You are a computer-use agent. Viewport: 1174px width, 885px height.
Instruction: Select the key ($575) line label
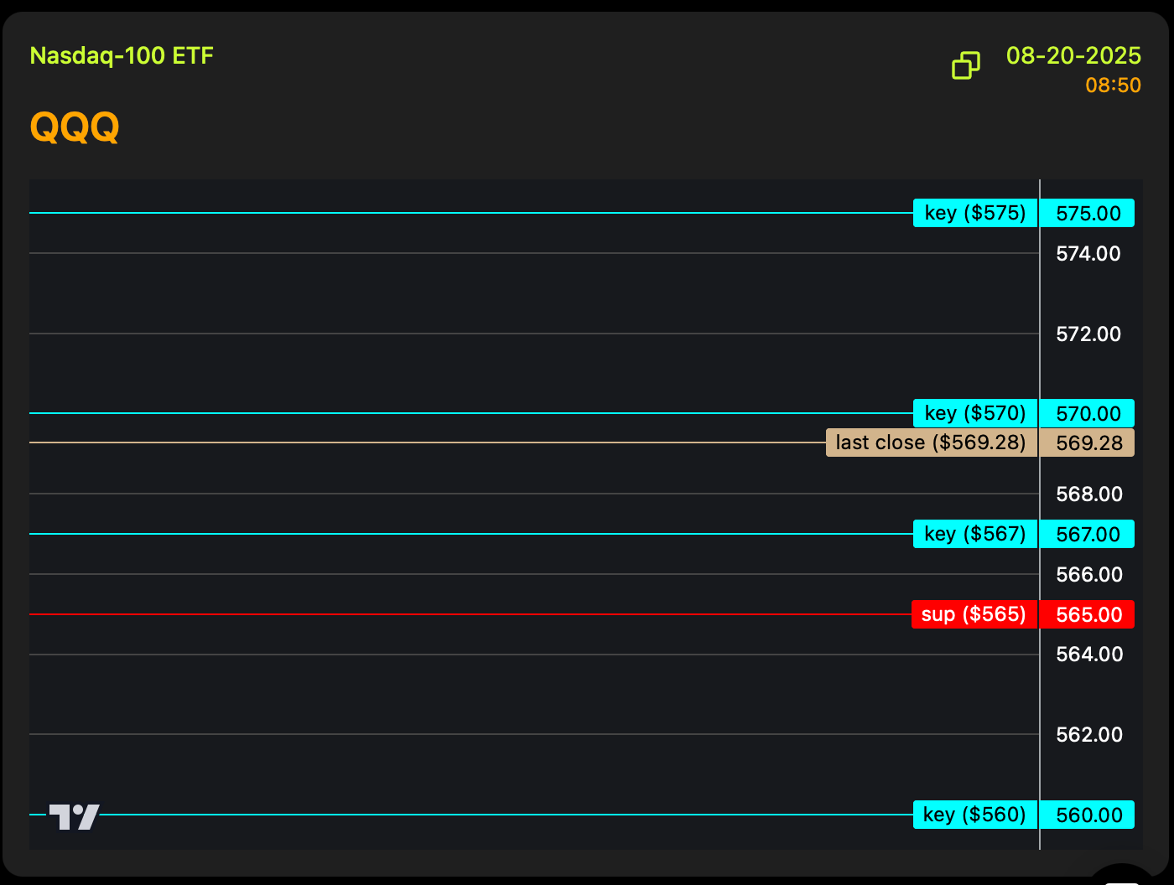pos(975,213)
